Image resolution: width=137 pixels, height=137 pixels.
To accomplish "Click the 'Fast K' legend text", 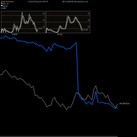I will (5, 6).
